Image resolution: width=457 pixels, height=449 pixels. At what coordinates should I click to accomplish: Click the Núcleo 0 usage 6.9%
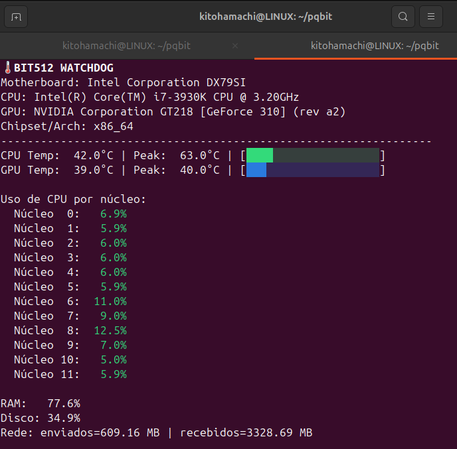tap(114, 214)
